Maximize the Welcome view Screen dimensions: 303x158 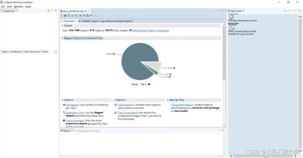pyautogui.click(x=299, y=11)
